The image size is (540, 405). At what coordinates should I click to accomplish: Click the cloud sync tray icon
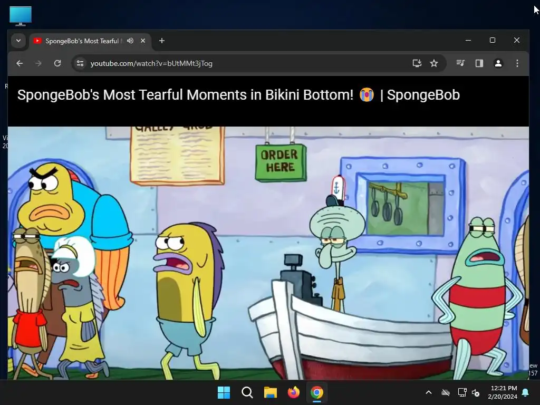coord(446,392)
